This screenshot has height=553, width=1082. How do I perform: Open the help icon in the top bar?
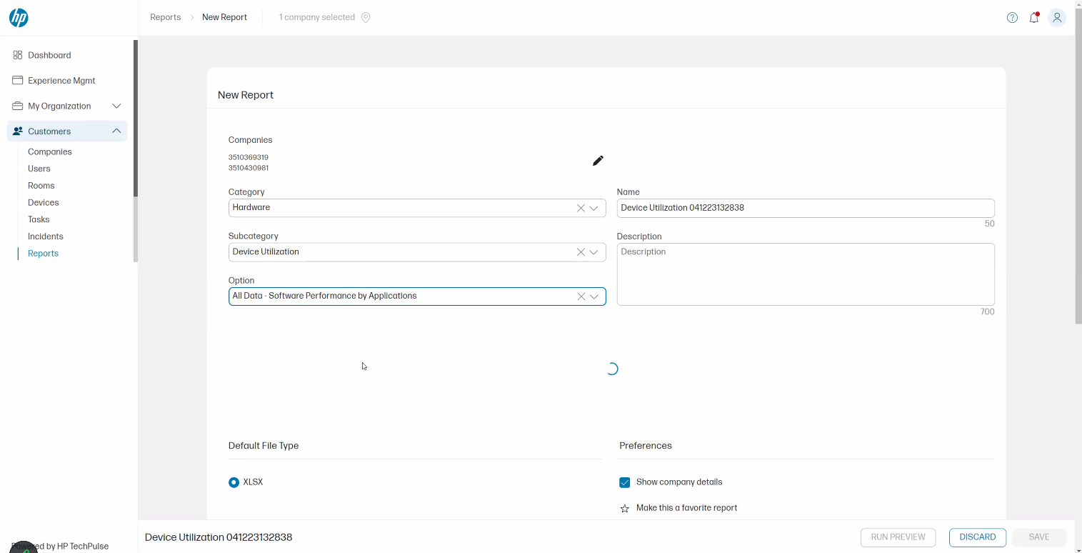coord(1012,17)
